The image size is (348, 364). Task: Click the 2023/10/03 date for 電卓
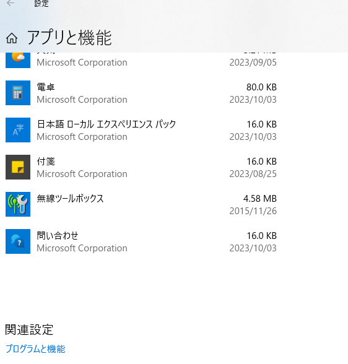[253, 100]
